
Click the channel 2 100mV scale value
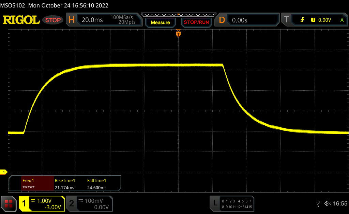(x=94, y=201)
